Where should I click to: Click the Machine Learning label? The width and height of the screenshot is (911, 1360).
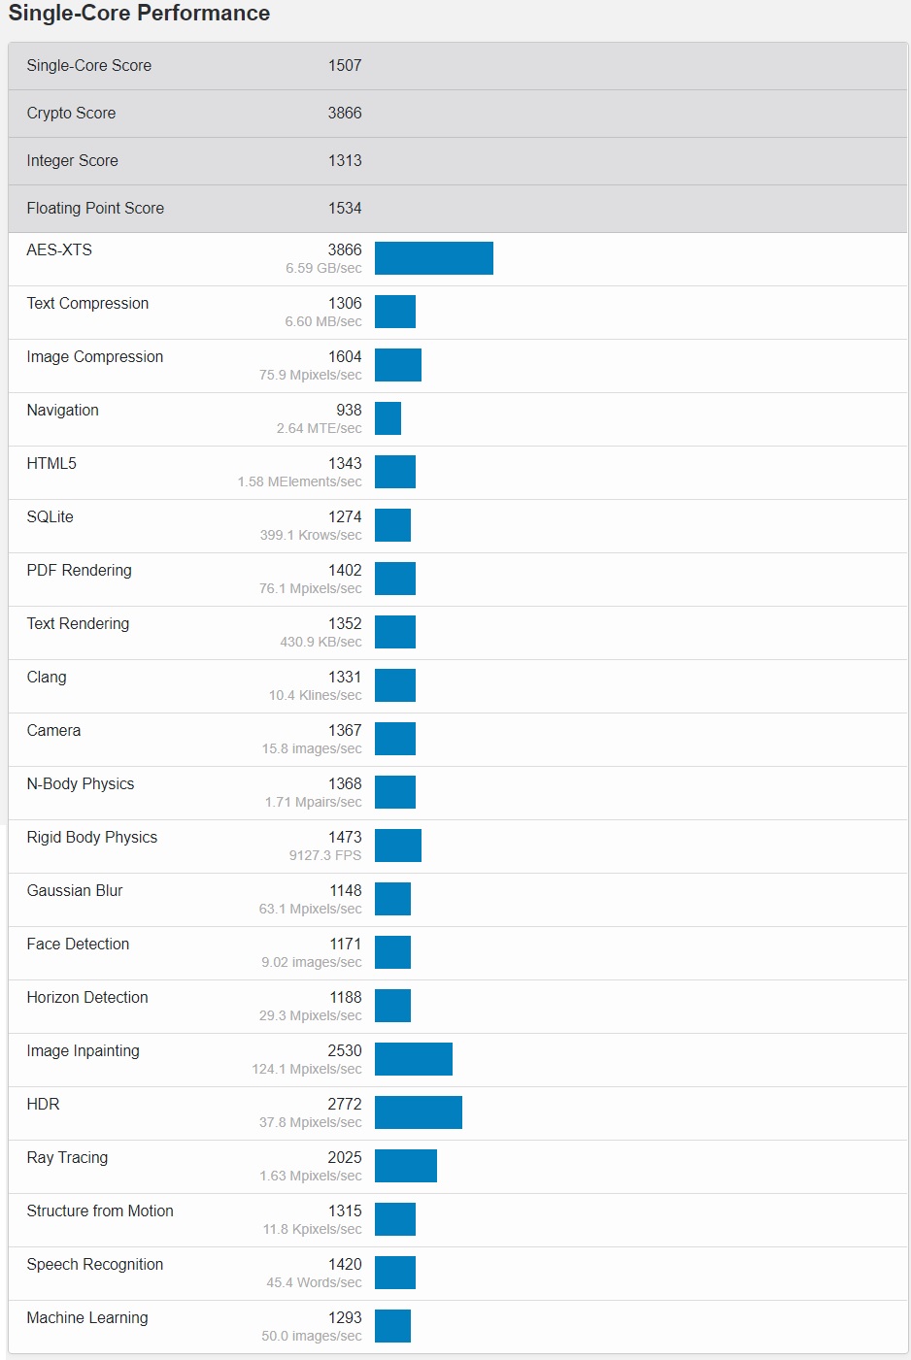click(87, 1318)
